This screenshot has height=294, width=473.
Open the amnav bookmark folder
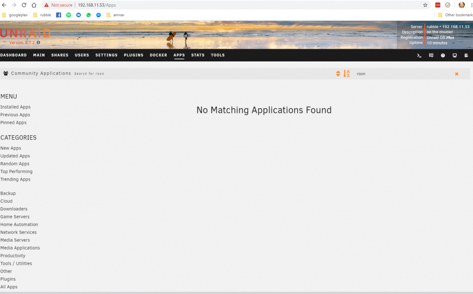click(115, 15)
